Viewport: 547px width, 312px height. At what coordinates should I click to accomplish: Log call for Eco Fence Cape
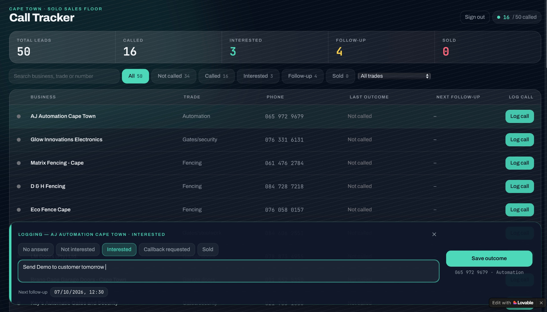coord(519,210)
